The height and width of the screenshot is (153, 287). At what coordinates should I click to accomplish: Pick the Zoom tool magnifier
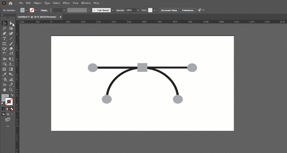[x=11, y=90]
